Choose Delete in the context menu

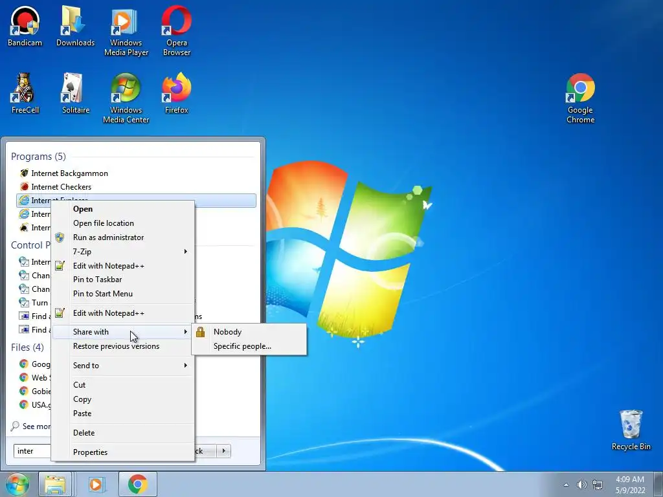tap(122, 433)
